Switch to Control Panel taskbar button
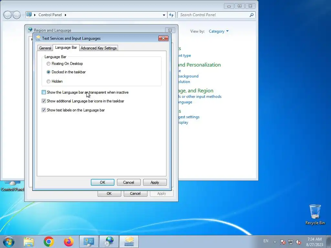This screenshot has width=331, height=248. click(x=89, y=242)
